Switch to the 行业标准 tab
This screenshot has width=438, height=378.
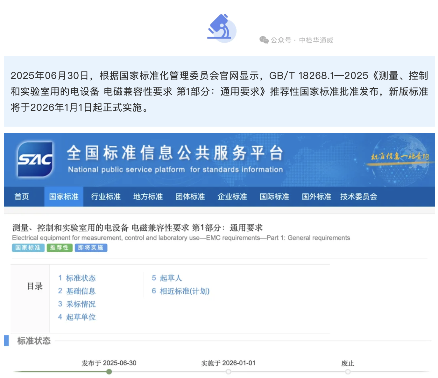[x=106, y=197]
